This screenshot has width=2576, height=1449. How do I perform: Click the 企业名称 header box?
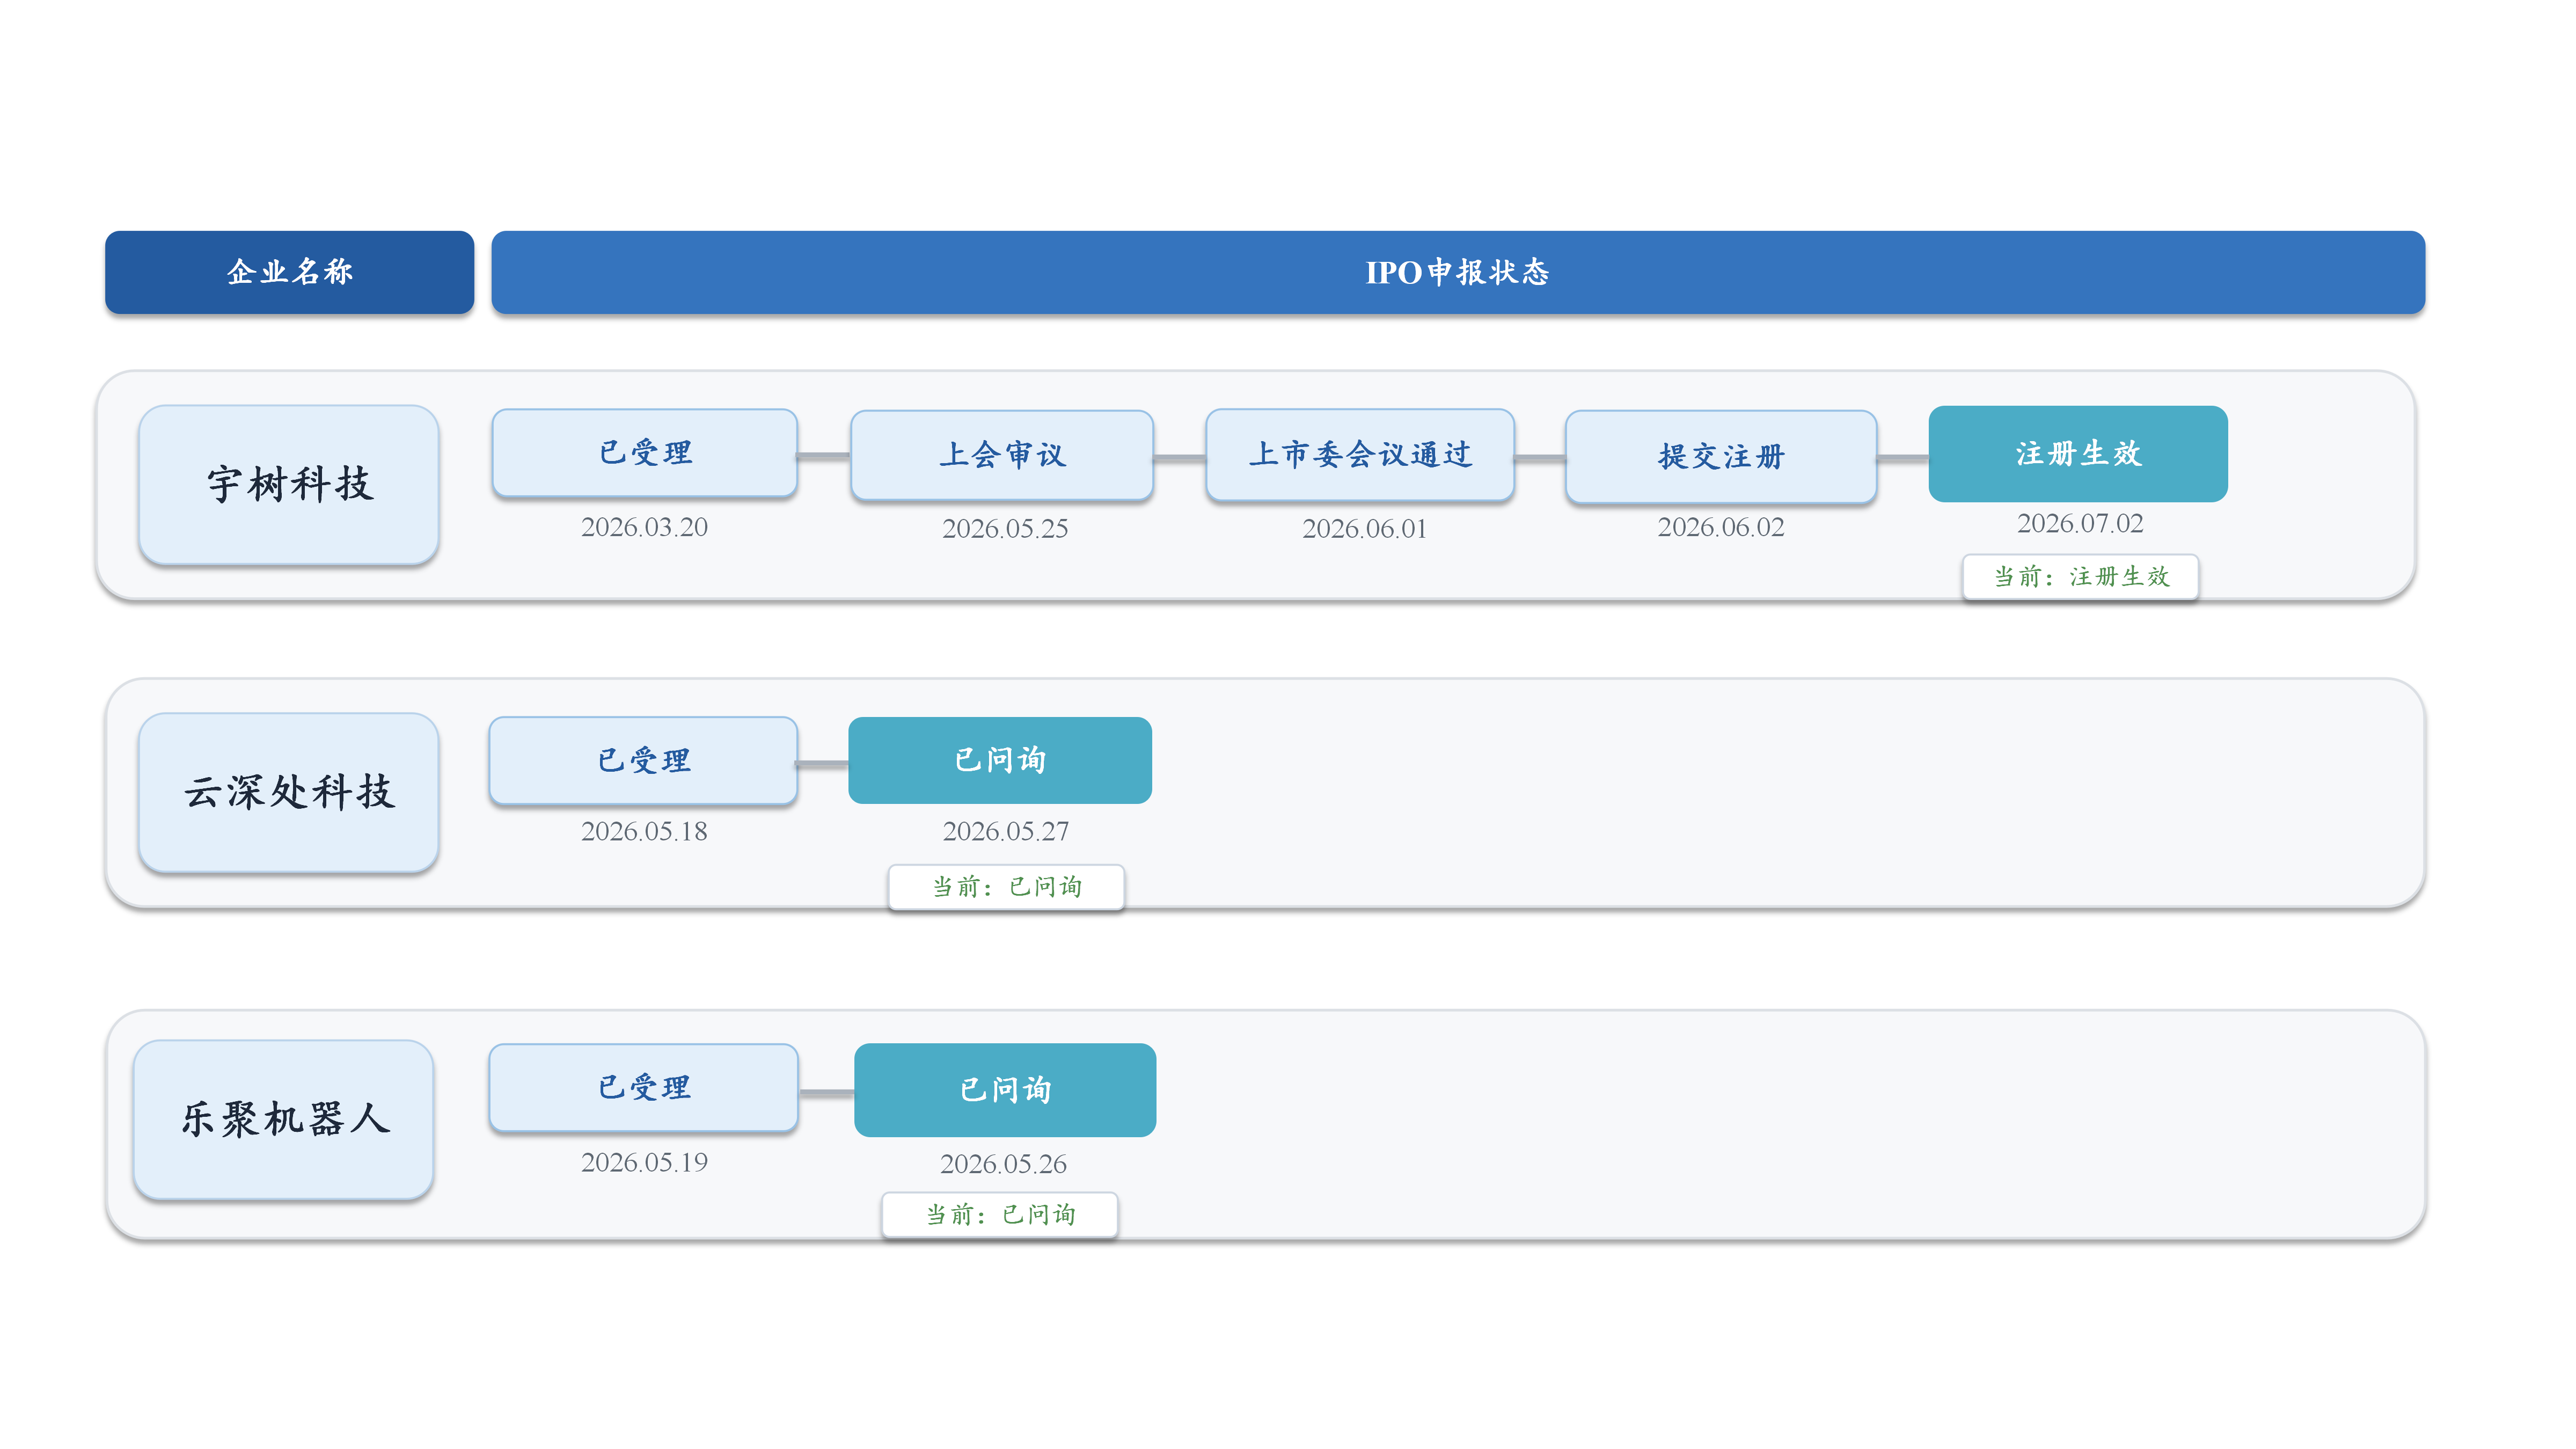pos(289,272)
